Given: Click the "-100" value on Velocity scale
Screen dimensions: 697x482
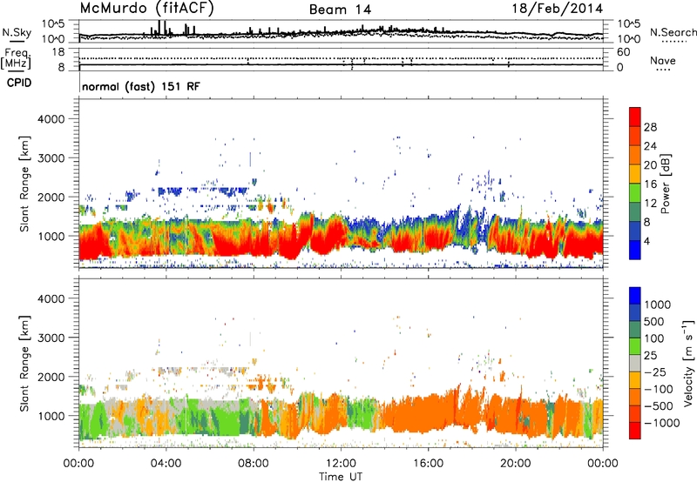Looking at the screenshot, I should point(658,389).
